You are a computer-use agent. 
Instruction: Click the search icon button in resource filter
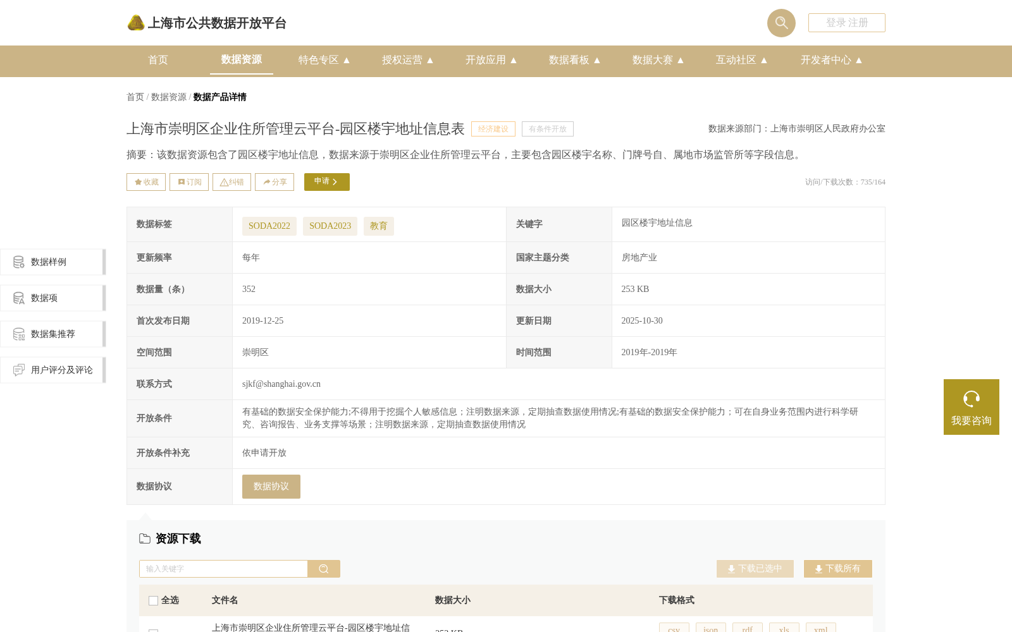click(x=324, y=569)
